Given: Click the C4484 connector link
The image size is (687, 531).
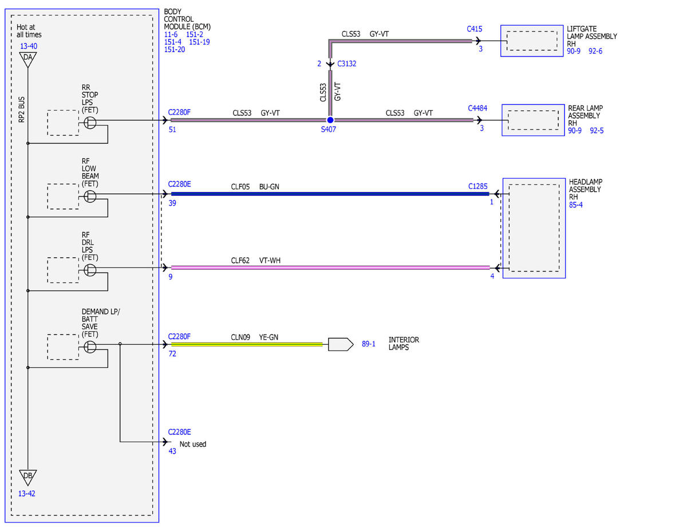Looking at the screenshot, I should pos(477,108).
